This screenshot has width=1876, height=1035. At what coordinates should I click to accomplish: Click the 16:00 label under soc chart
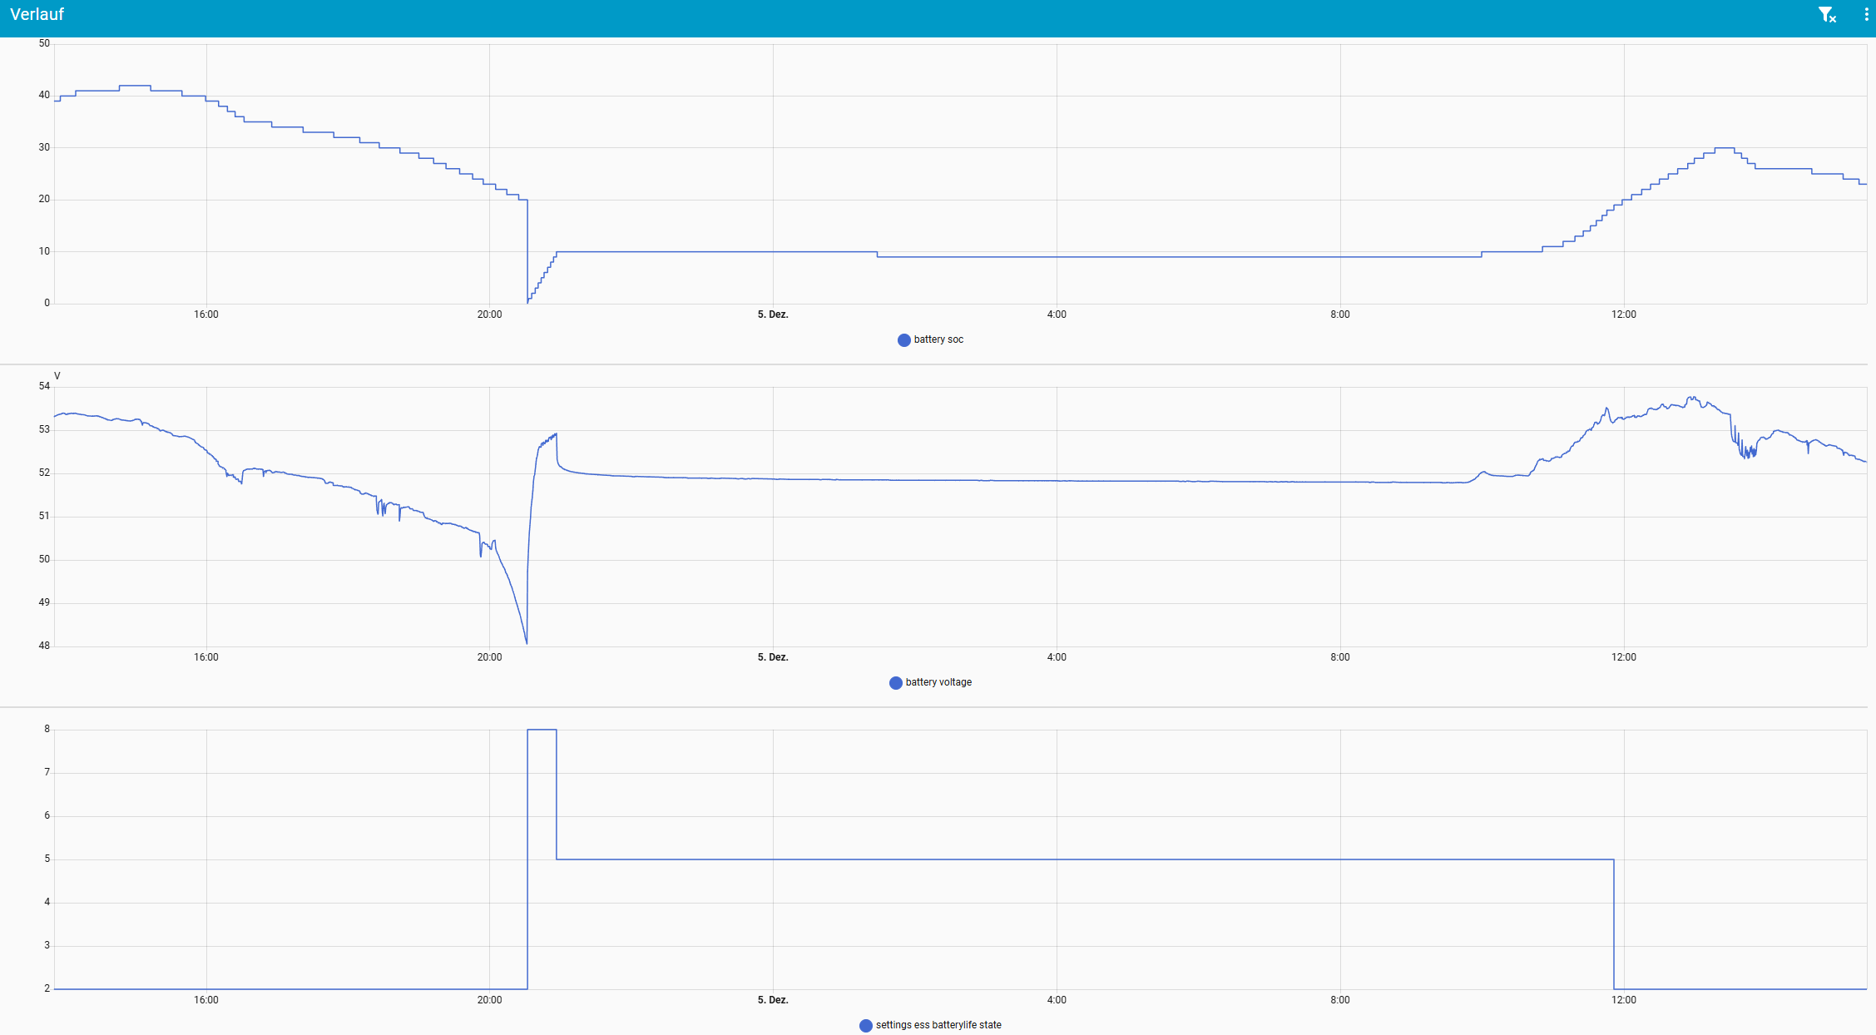tap(206, 314)
